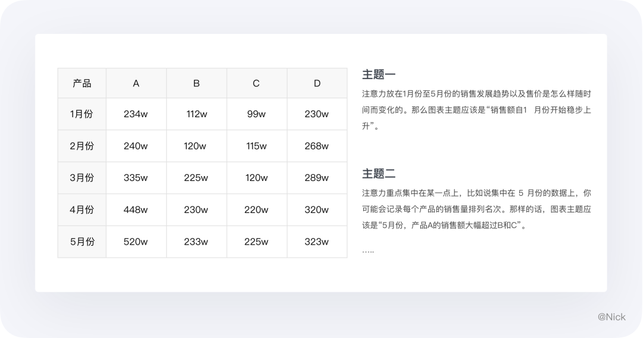
Task: Click the 5月份 row label
Action: (x=82, y=242)
